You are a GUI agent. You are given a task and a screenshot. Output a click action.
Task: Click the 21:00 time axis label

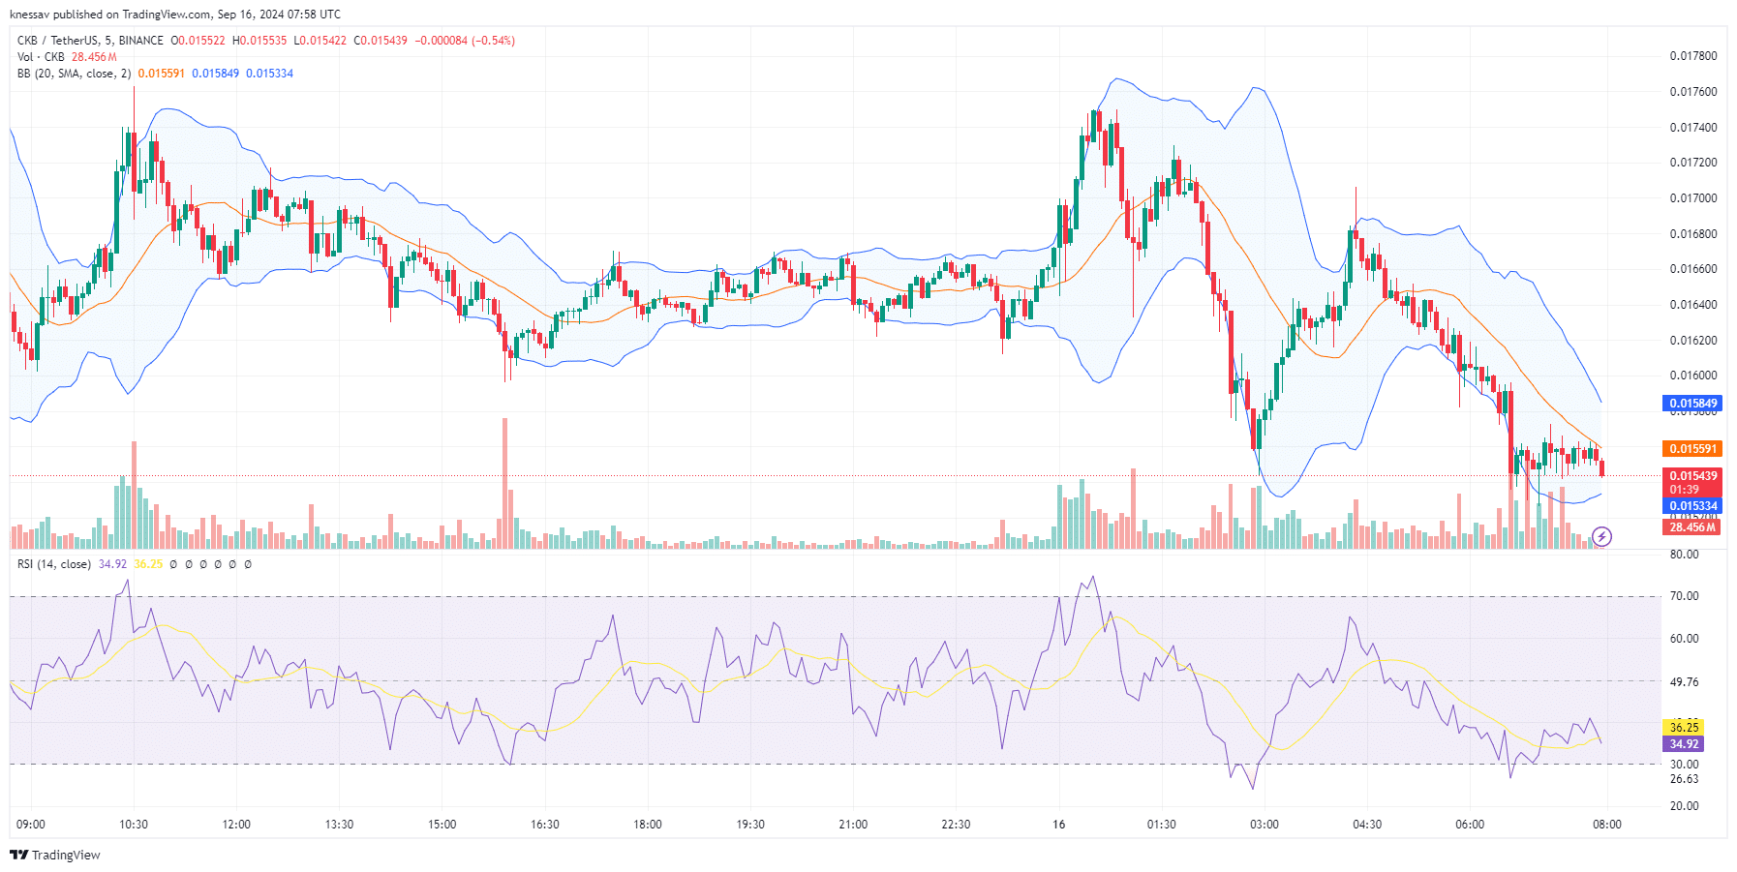tap(853, 825)
